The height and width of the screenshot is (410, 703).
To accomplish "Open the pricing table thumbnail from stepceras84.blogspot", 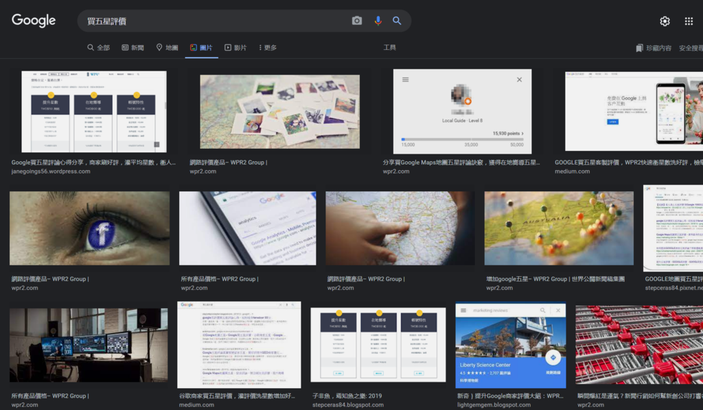I will pos(378,345).
